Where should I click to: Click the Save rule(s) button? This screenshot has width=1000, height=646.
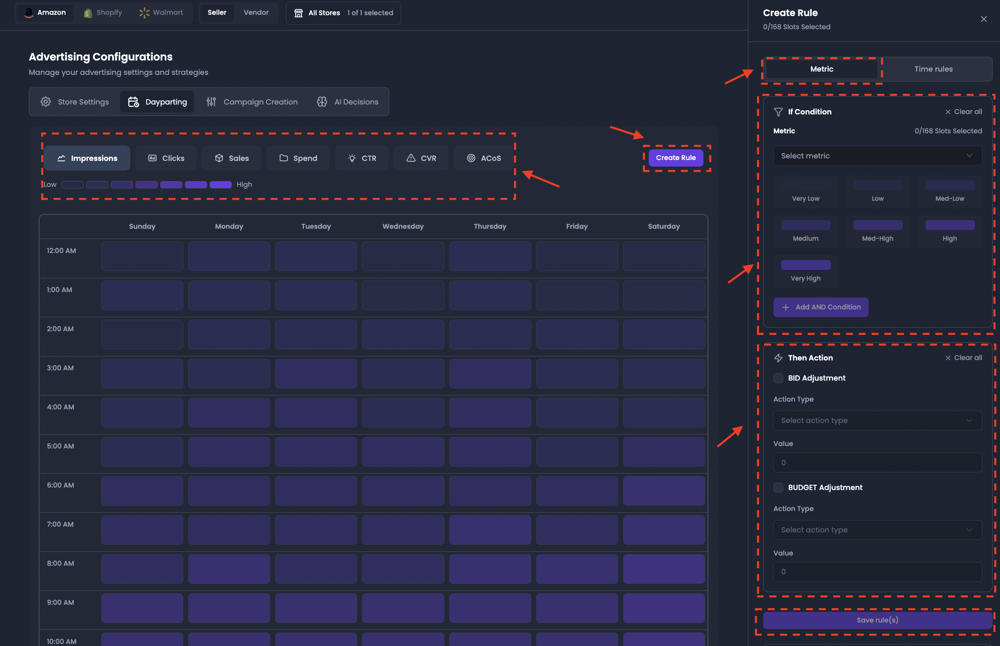(x=877, y=620)
